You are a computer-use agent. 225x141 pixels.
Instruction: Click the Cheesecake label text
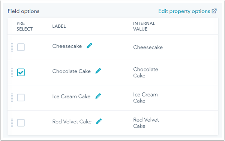[x=67, y=46]
